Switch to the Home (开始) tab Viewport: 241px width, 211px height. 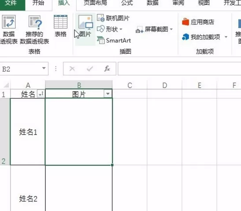pyautogui.click(x=38, y=3)
